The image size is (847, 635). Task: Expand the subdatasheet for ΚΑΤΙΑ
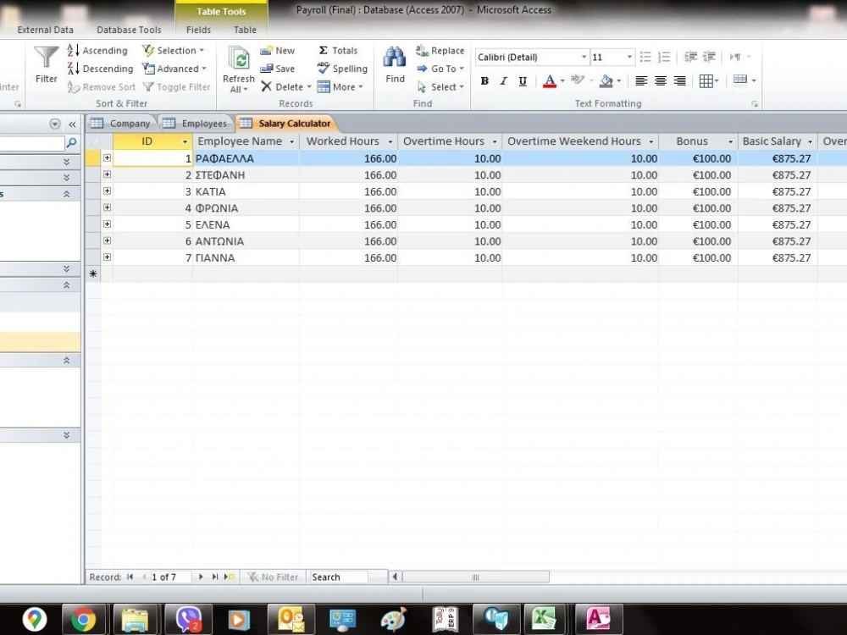(107, 190)
